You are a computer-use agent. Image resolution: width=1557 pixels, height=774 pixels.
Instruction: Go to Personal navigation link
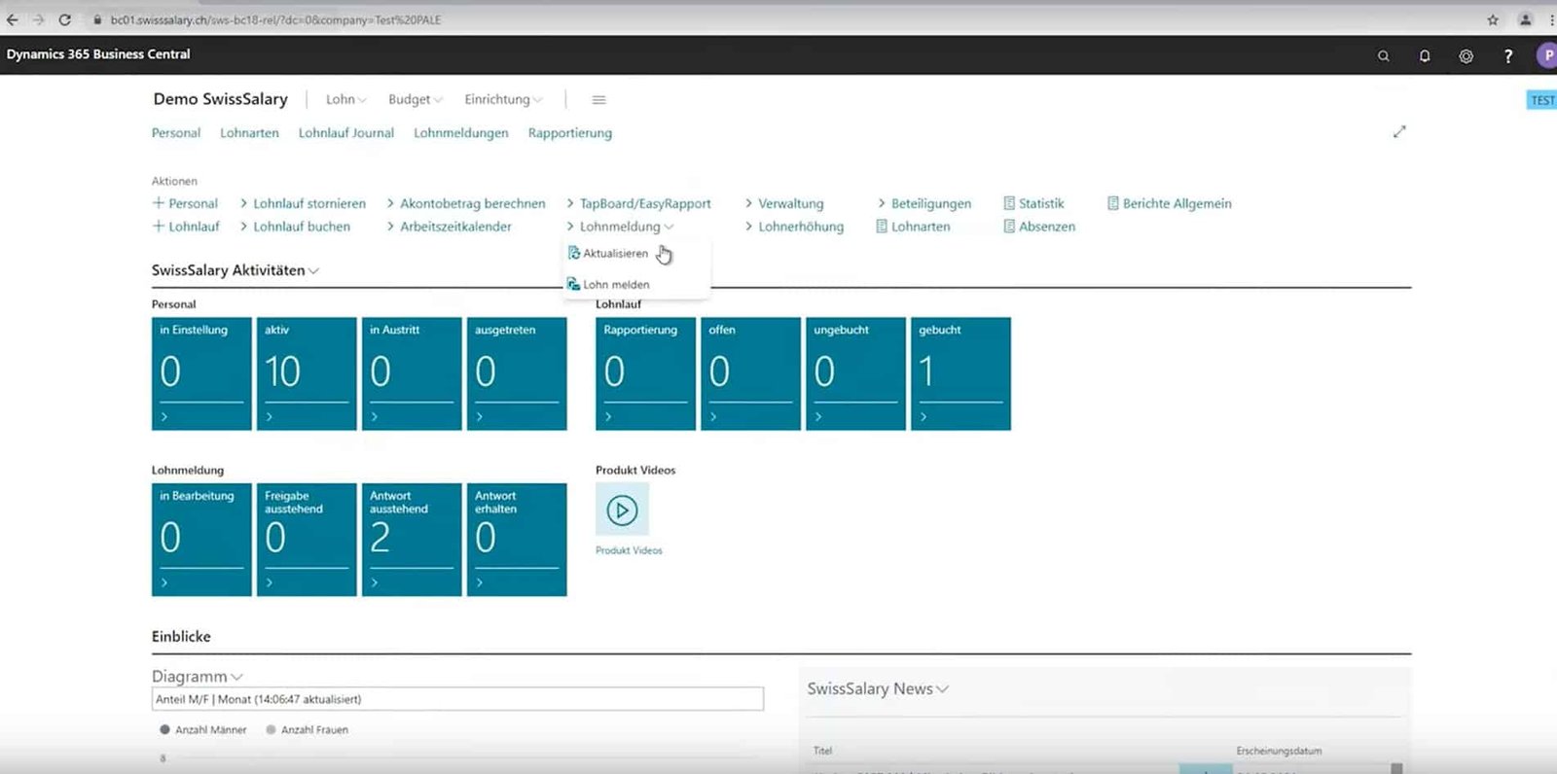(x=176, y=133)
